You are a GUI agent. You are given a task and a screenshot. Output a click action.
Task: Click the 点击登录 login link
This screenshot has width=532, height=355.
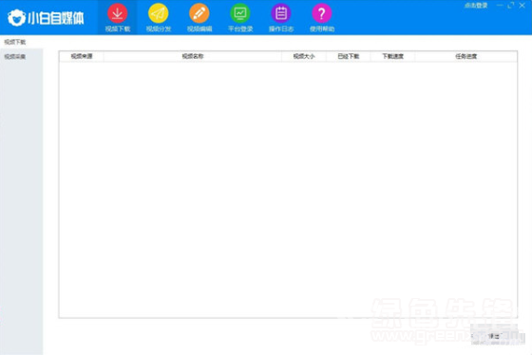[476, 6]
